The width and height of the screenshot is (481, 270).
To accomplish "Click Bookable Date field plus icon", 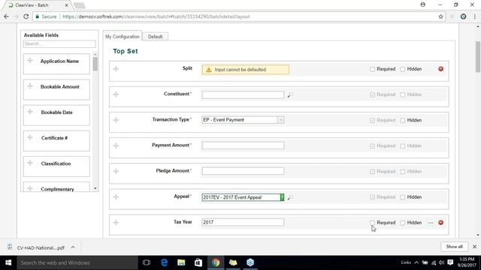I will (x=30, y=112).
